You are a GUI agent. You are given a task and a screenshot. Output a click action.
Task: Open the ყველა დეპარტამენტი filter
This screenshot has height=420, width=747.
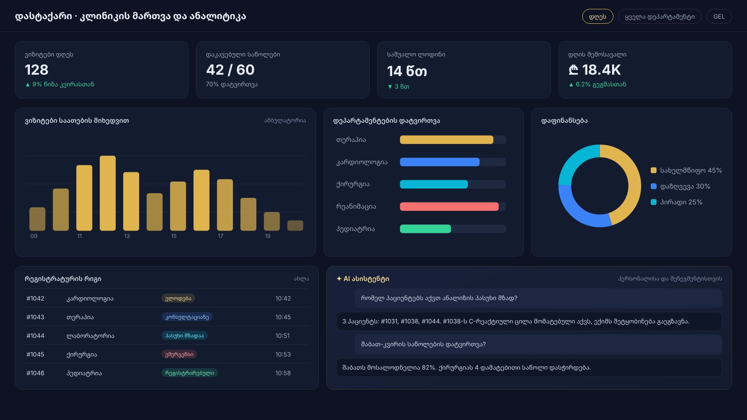[x=660, y=16]
